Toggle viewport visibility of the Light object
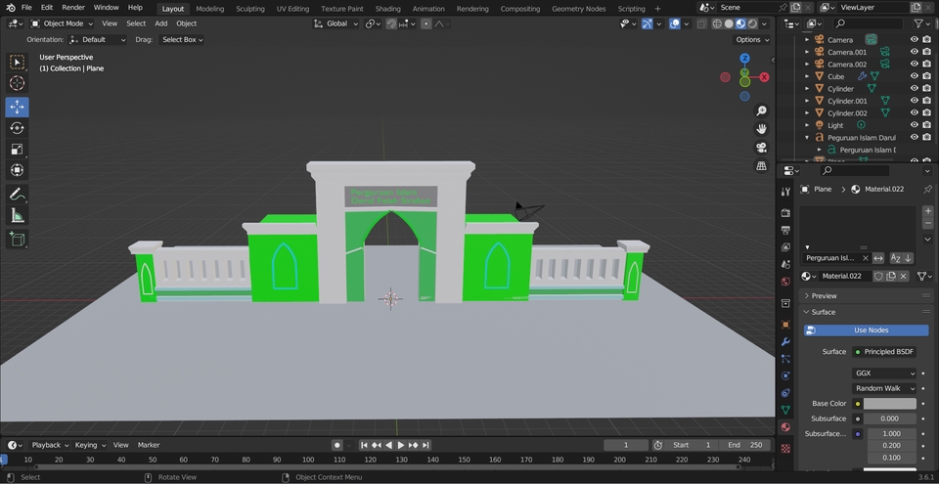939x484 pixels. coord(915,125)
